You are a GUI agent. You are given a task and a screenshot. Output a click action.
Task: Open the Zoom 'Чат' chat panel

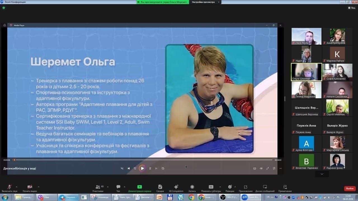pyautogui.click(x=118, y=187)
